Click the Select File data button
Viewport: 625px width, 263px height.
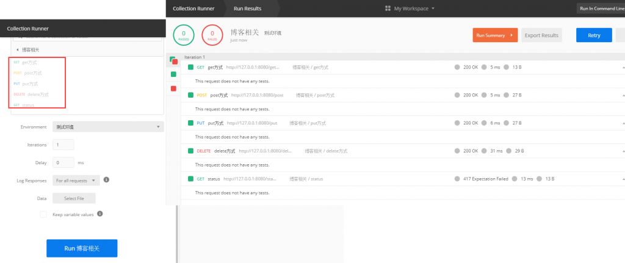(x=74, y=198)
